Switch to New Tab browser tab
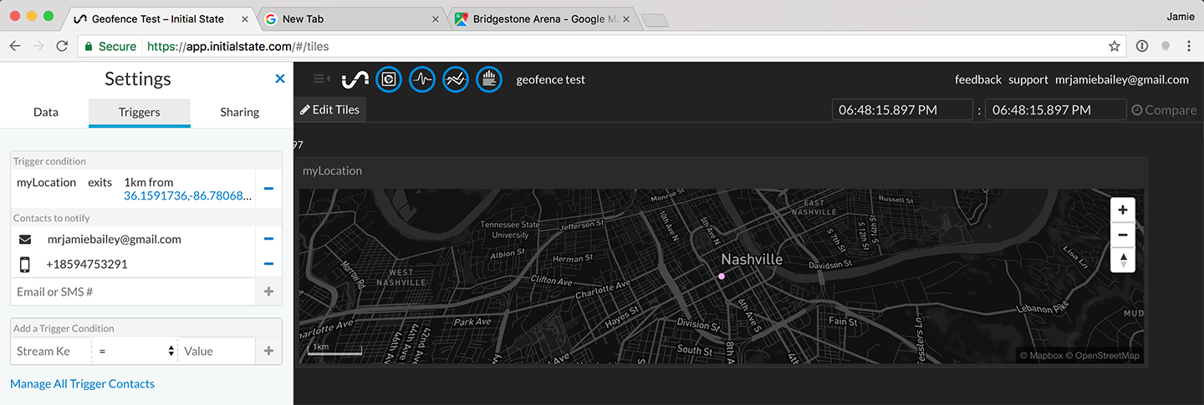The height and width of the screenshot is (405, 1204). (x=351, y=18)
